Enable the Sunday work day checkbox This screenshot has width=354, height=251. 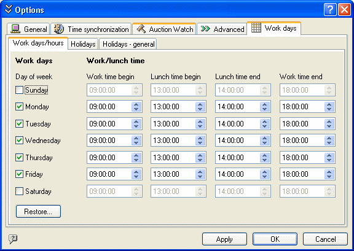19,90
